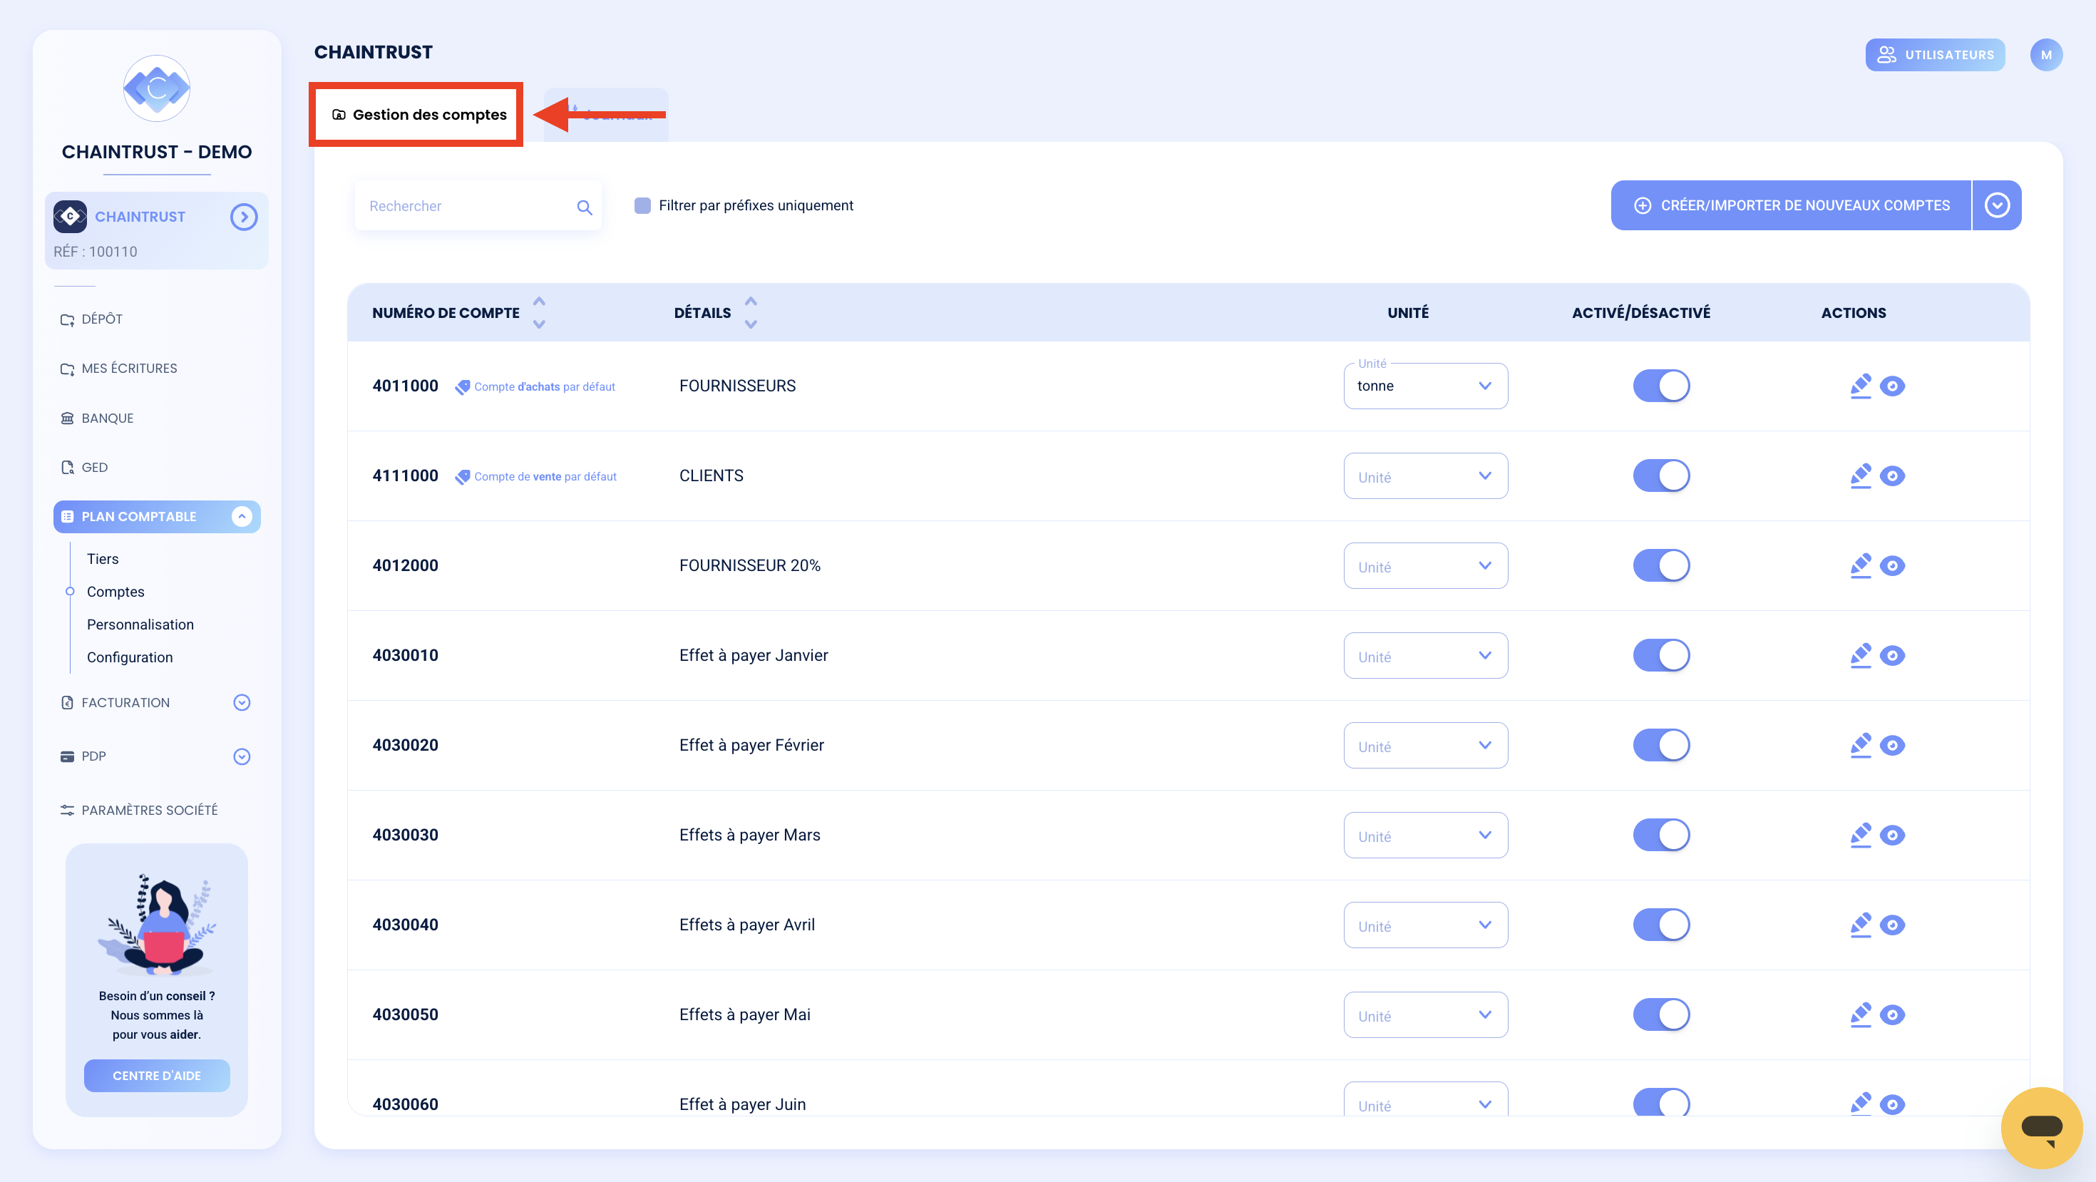Open the Gestion des comptes tab
The image size is (2096, 1182).
[419, 115]
